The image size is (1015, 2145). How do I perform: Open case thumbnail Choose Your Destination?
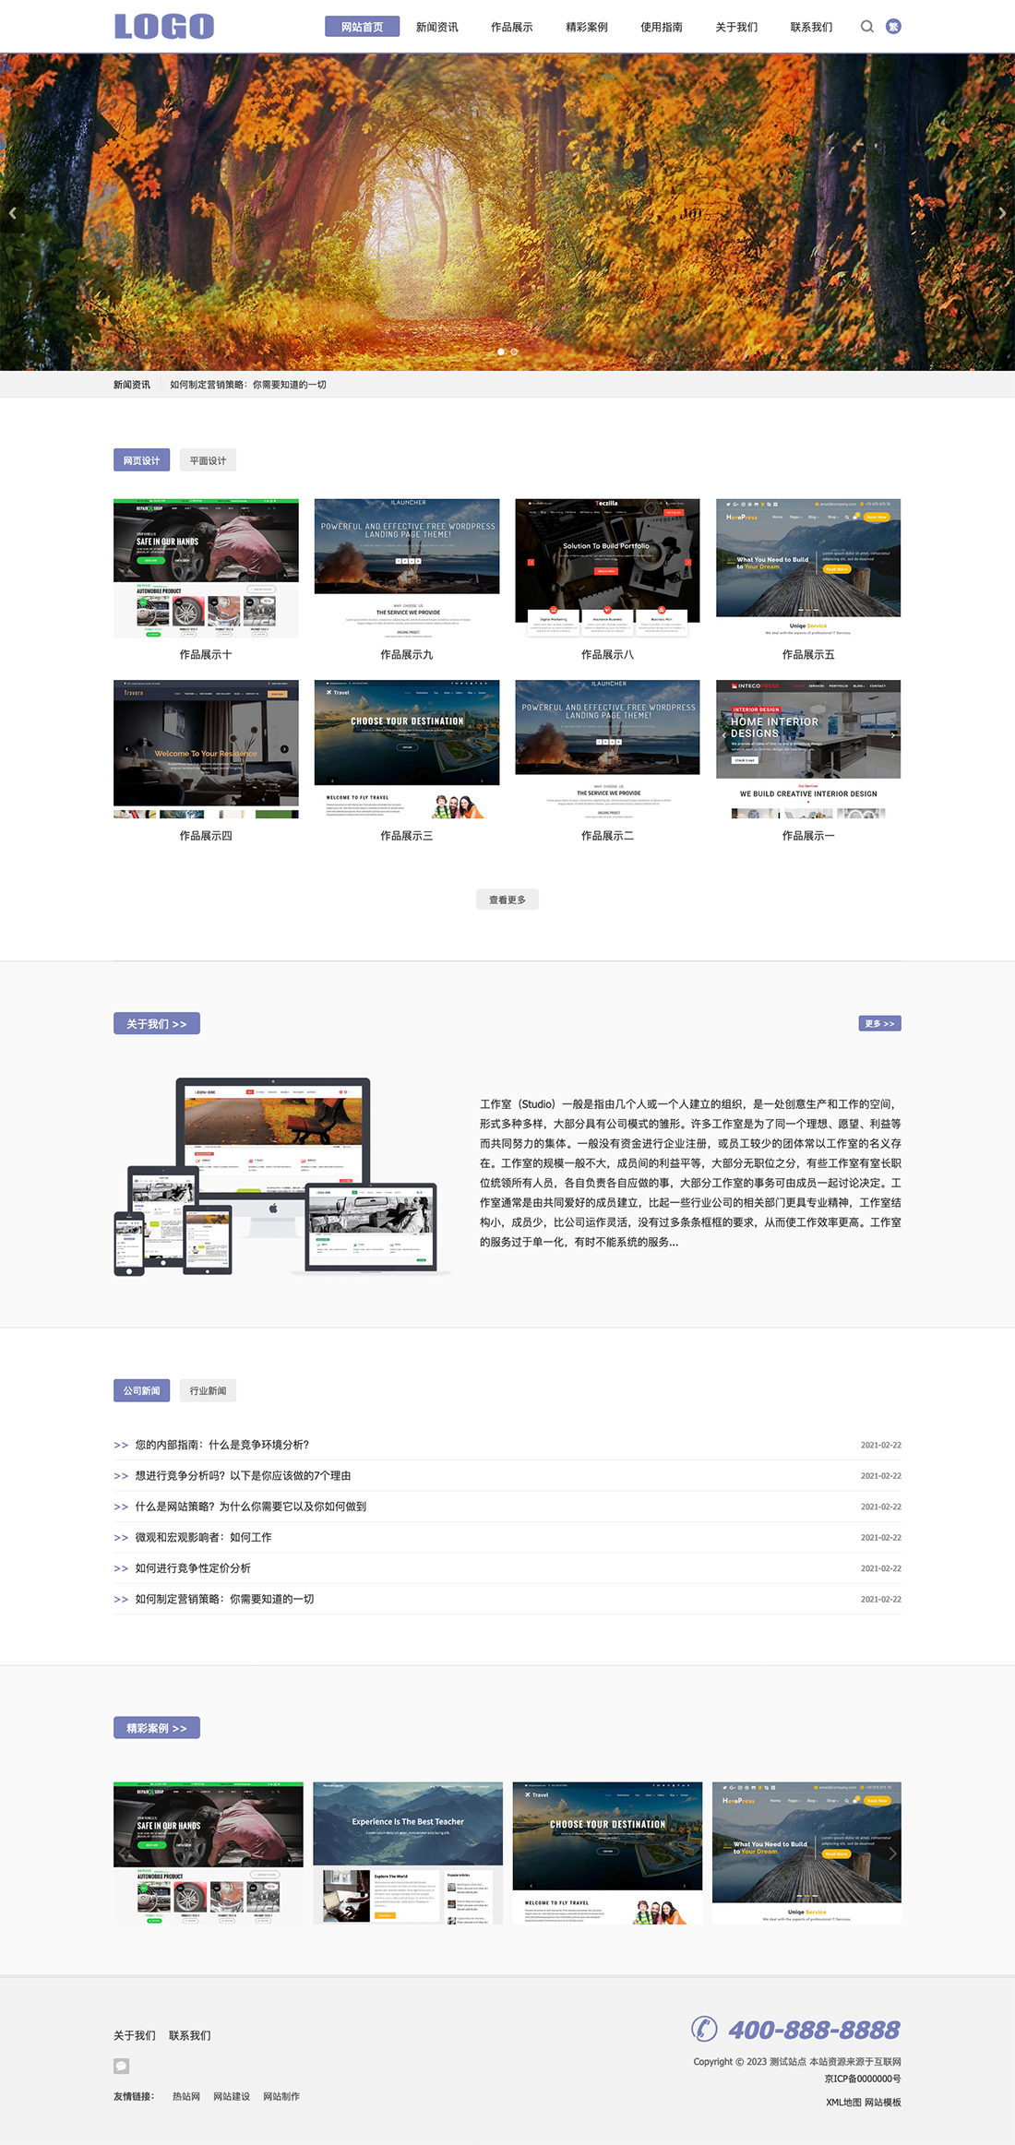(607, 1853)
